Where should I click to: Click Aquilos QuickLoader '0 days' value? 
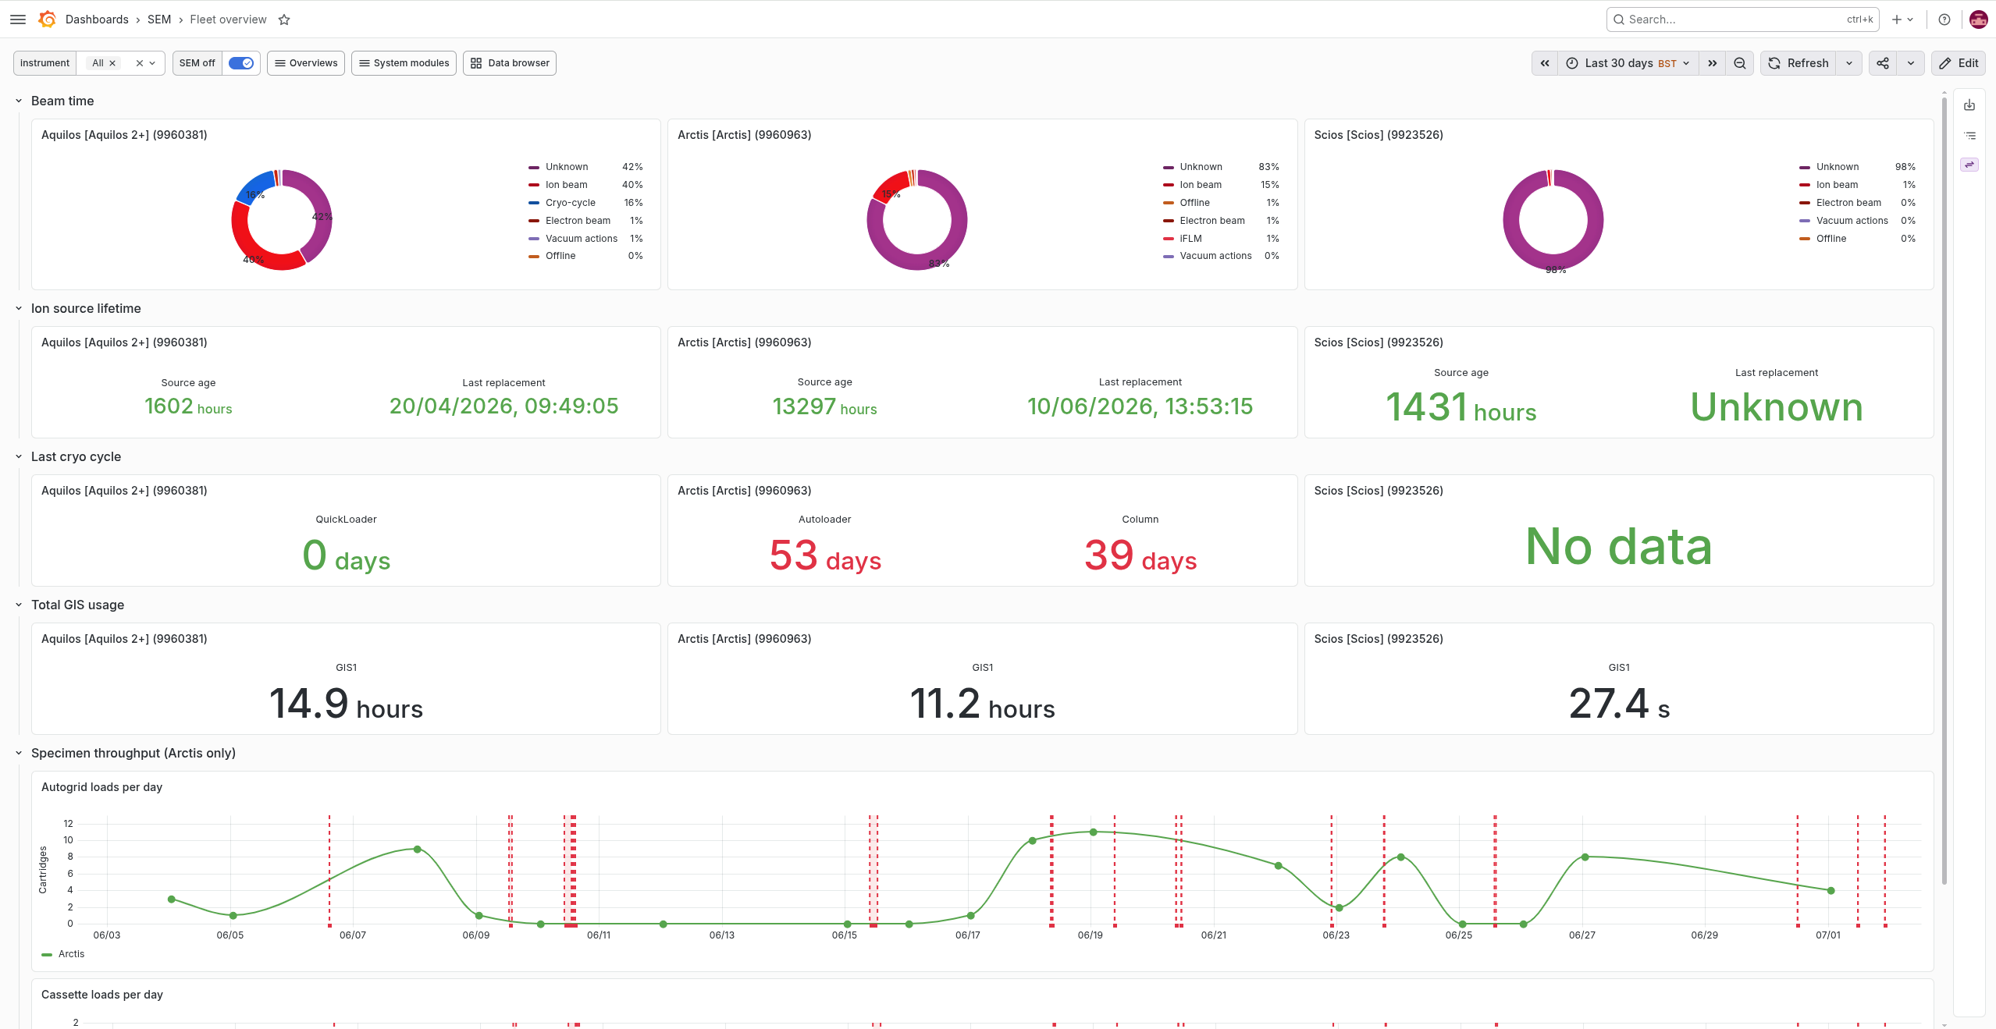click(x=347, y=555)
